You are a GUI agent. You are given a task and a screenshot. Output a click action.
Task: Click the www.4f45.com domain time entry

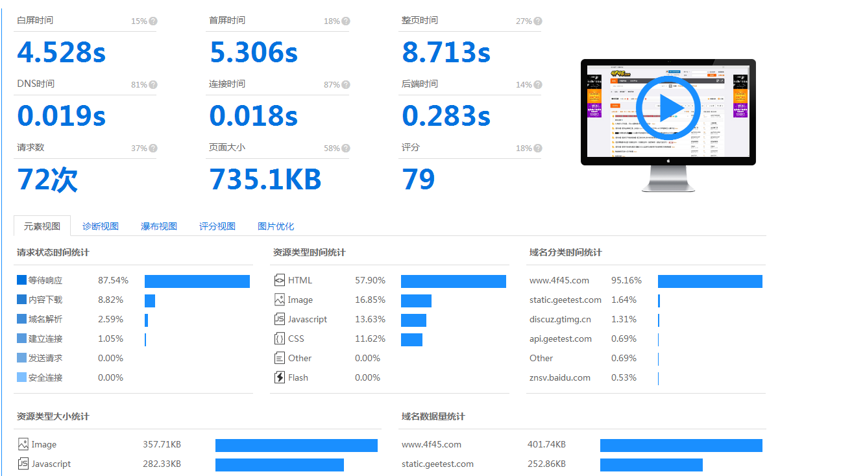coord(559,280)
